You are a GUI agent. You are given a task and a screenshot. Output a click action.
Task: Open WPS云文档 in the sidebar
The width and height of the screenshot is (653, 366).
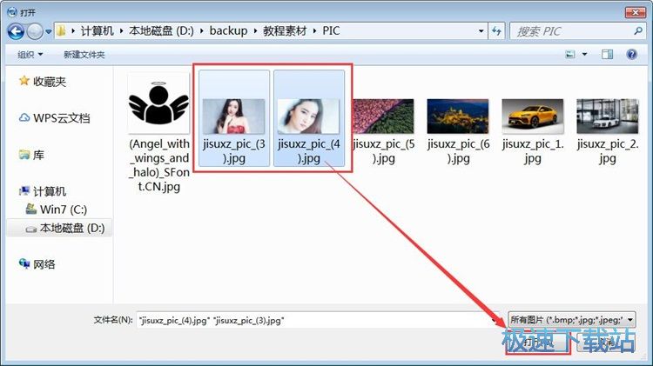(62, 118)
